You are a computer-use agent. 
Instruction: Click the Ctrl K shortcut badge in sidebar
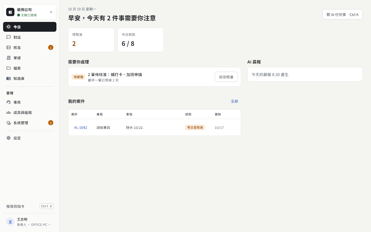(x=46, y=206)
